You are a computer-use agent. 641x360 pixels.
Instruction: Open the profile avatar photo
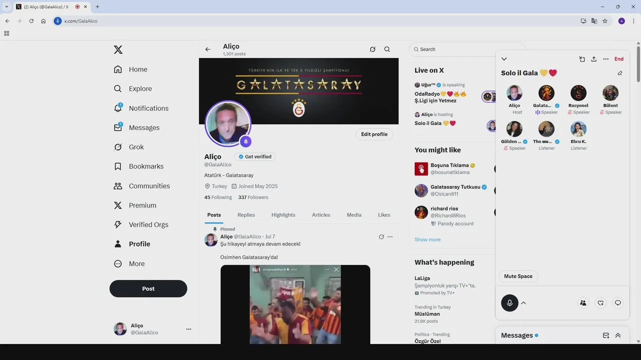click(x=228, y=124)
